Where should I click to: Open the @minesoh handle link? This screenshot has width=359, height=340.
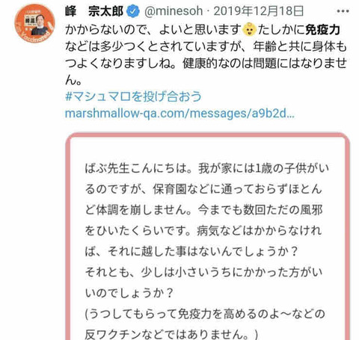pyautogui.click(x=174, y=11)
